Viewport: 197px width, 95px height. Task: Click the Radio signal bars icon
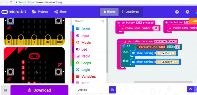point(78,56)
